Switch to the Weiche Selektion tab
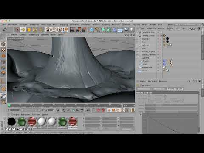Screen dimensions: 204x153 175,89
